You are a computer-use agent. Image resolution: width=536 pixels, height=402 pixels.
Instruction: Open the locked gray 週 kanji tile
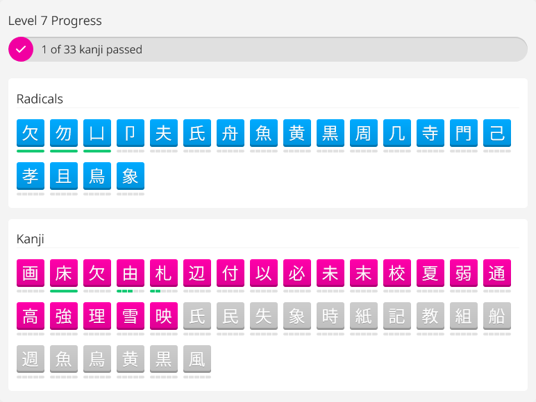pos(31,359)
